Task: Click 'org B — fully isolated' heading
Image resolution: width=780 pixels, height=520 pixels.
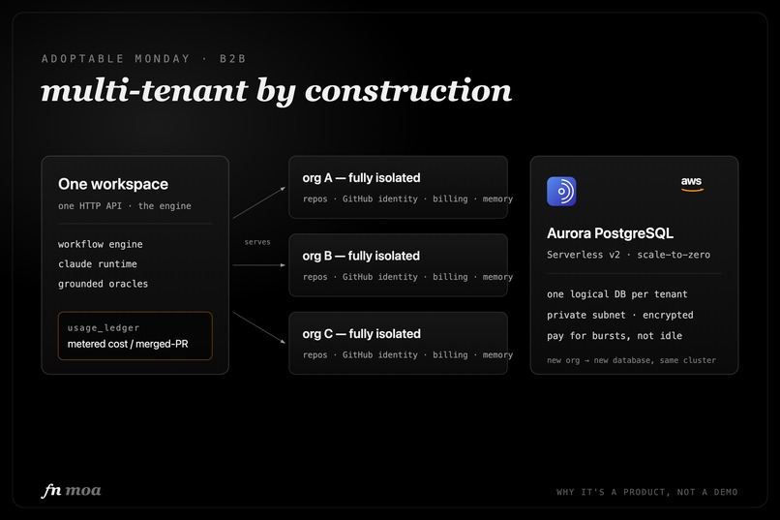Action: pyautogui.click(x=361, y=256)
